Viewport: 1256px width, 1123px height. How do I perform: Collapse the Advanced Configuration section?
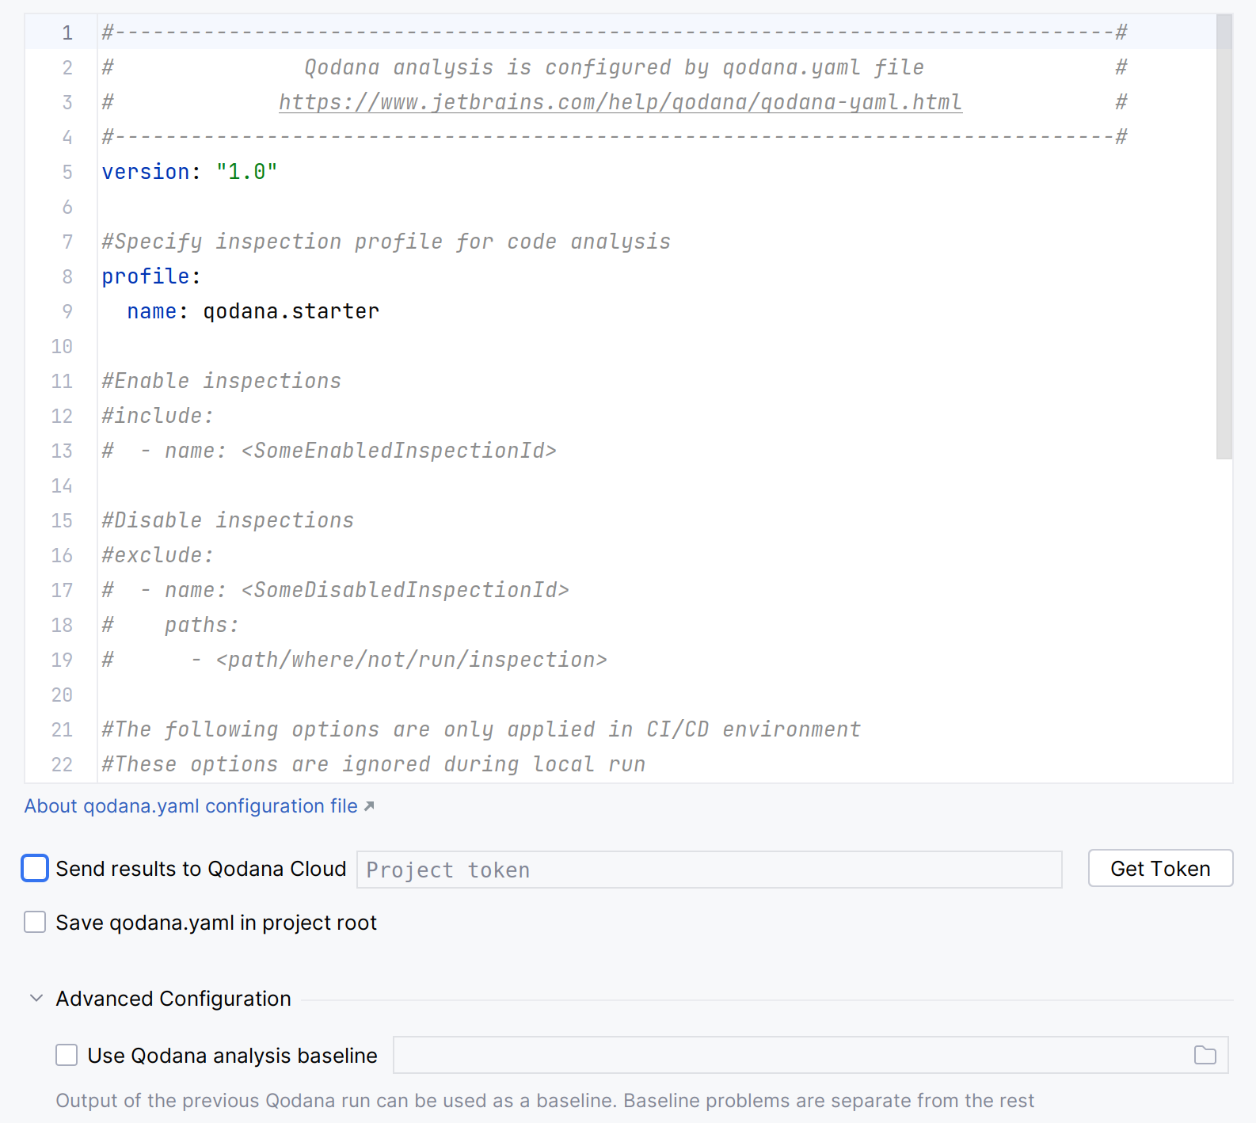[36, 998]
